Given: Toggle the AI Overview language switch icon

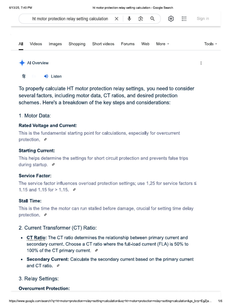Looking at the screenshot, I should 24,76.
